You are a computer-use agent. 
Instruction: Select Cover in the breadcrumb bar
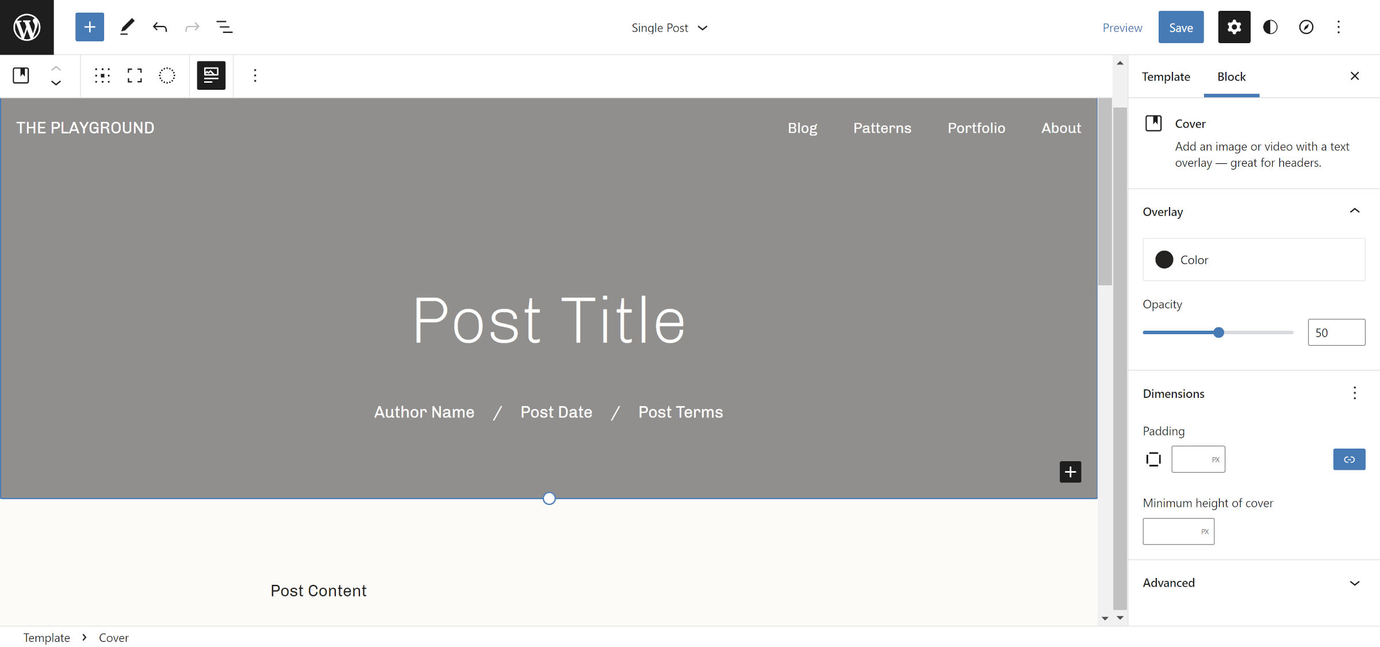114,637
